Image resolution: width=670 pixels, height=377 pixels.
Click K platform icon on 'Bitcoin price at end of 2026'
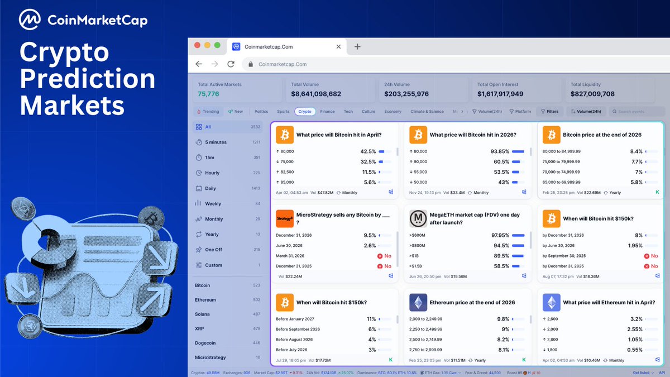tap(657, 192)
